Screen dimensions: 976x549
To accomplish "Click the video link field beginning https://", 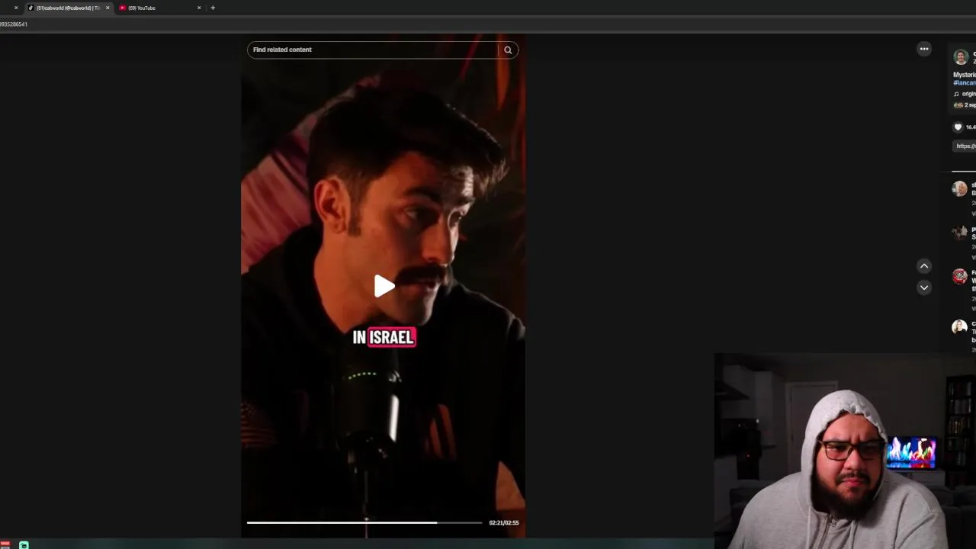I will (x=965, y=146).
